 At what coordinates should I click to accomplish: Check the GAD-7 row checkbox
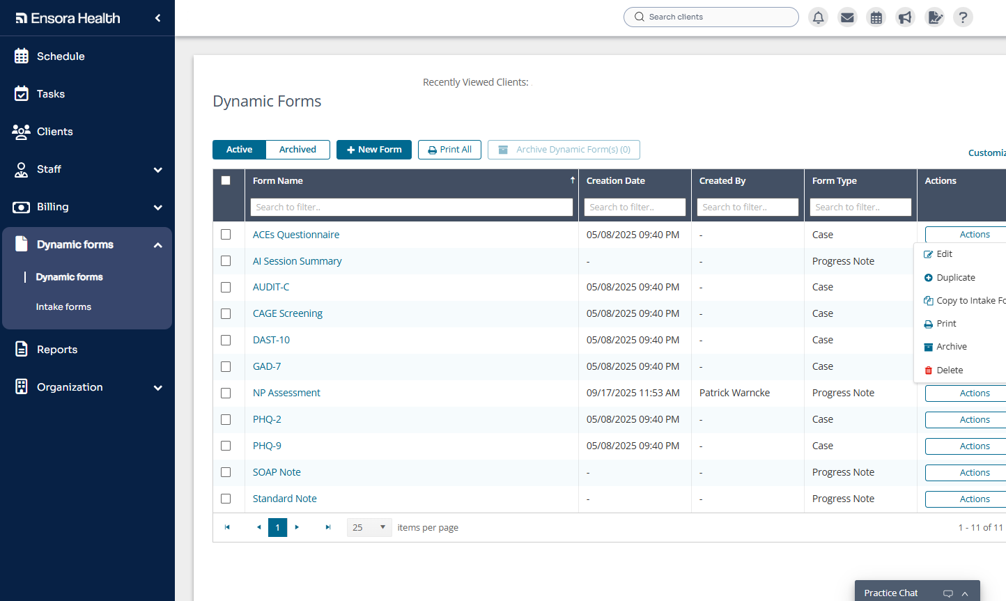coord(226,366)
